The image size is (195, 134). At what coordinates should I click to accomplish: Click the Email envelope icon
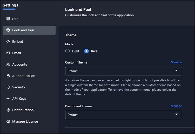(x=8, y=53)
